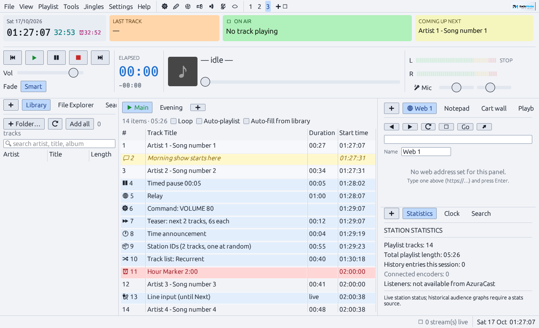Go forward in Web 1 browser panel
This screenshot has height=328, width=539.
pyautogui.click(x=410, y=127)
